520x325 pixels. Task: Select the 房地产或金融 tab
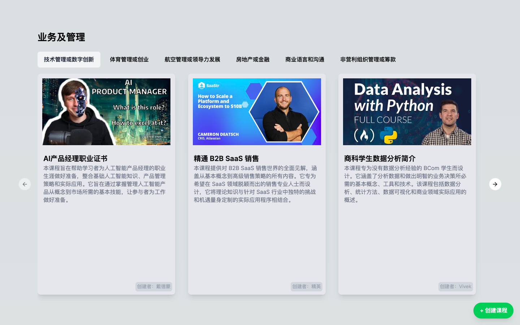pyautogui.click(x=253, y=60)
